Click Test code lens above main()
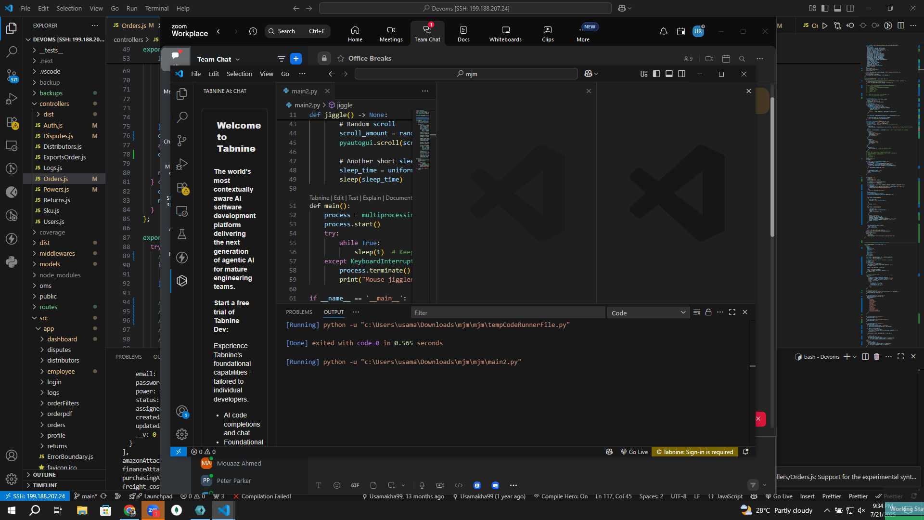This screenshot has width=924, height=520. [353, 198]
